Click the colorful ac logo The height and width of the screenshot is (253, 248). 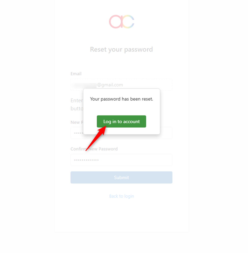122,22
